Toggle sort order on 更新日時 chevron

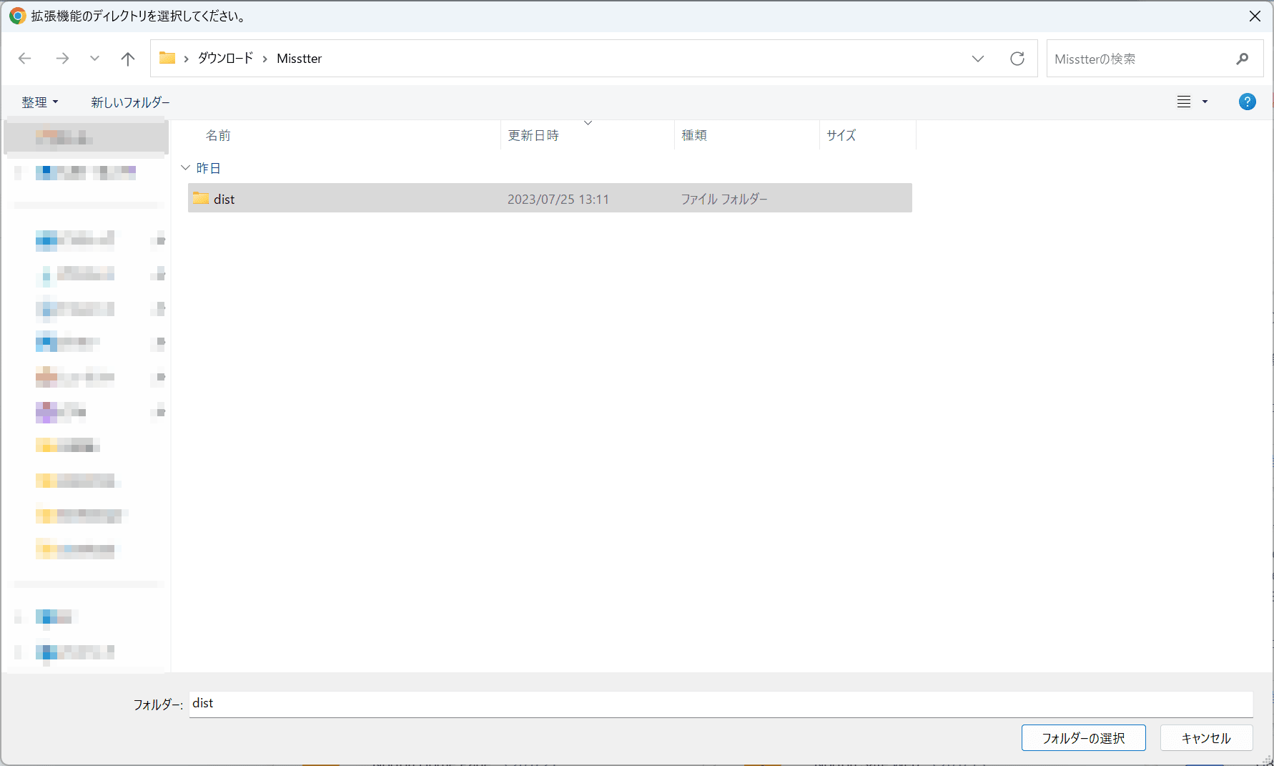[x=588, y=123]
